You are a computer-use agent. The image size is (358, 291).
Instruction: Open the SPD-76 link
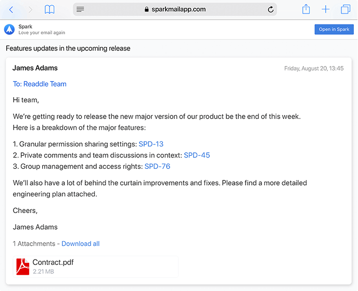[157, 166]
